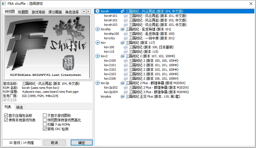Enable the 扫描 7-zip ROMs checkbox
This screenshot has height=148, width=256.
(45, 124)
